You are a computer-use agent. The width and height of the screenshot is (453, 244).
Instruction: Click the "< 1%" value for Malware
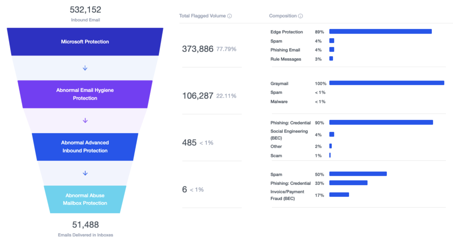320,102
